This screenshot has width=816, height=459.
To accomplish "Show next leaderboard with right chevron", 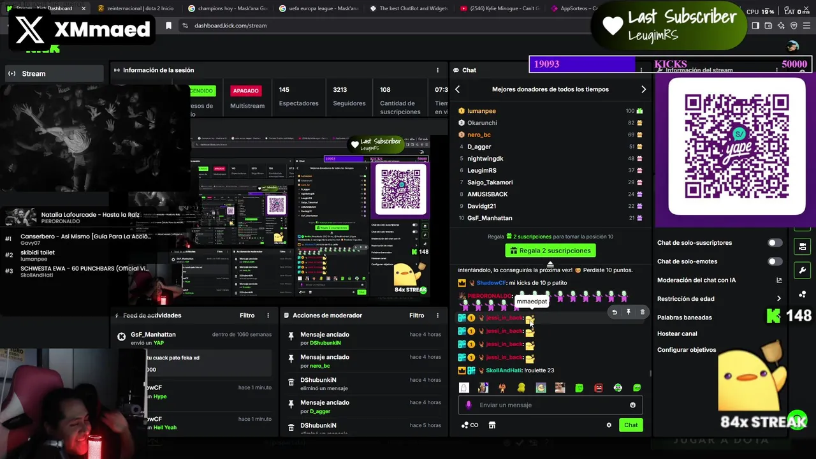I will pos(643,89).
